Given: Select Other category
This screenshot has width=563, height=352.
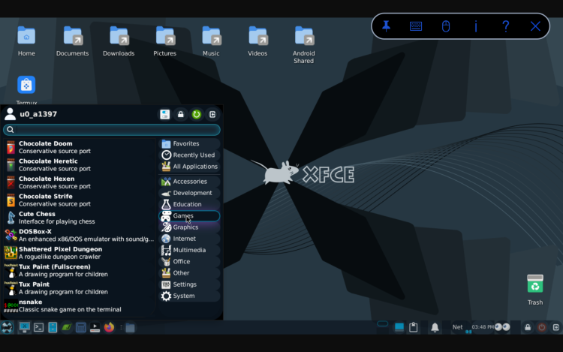Looking at the screenshot, I should pyautogui.click(x=189, y=273).
